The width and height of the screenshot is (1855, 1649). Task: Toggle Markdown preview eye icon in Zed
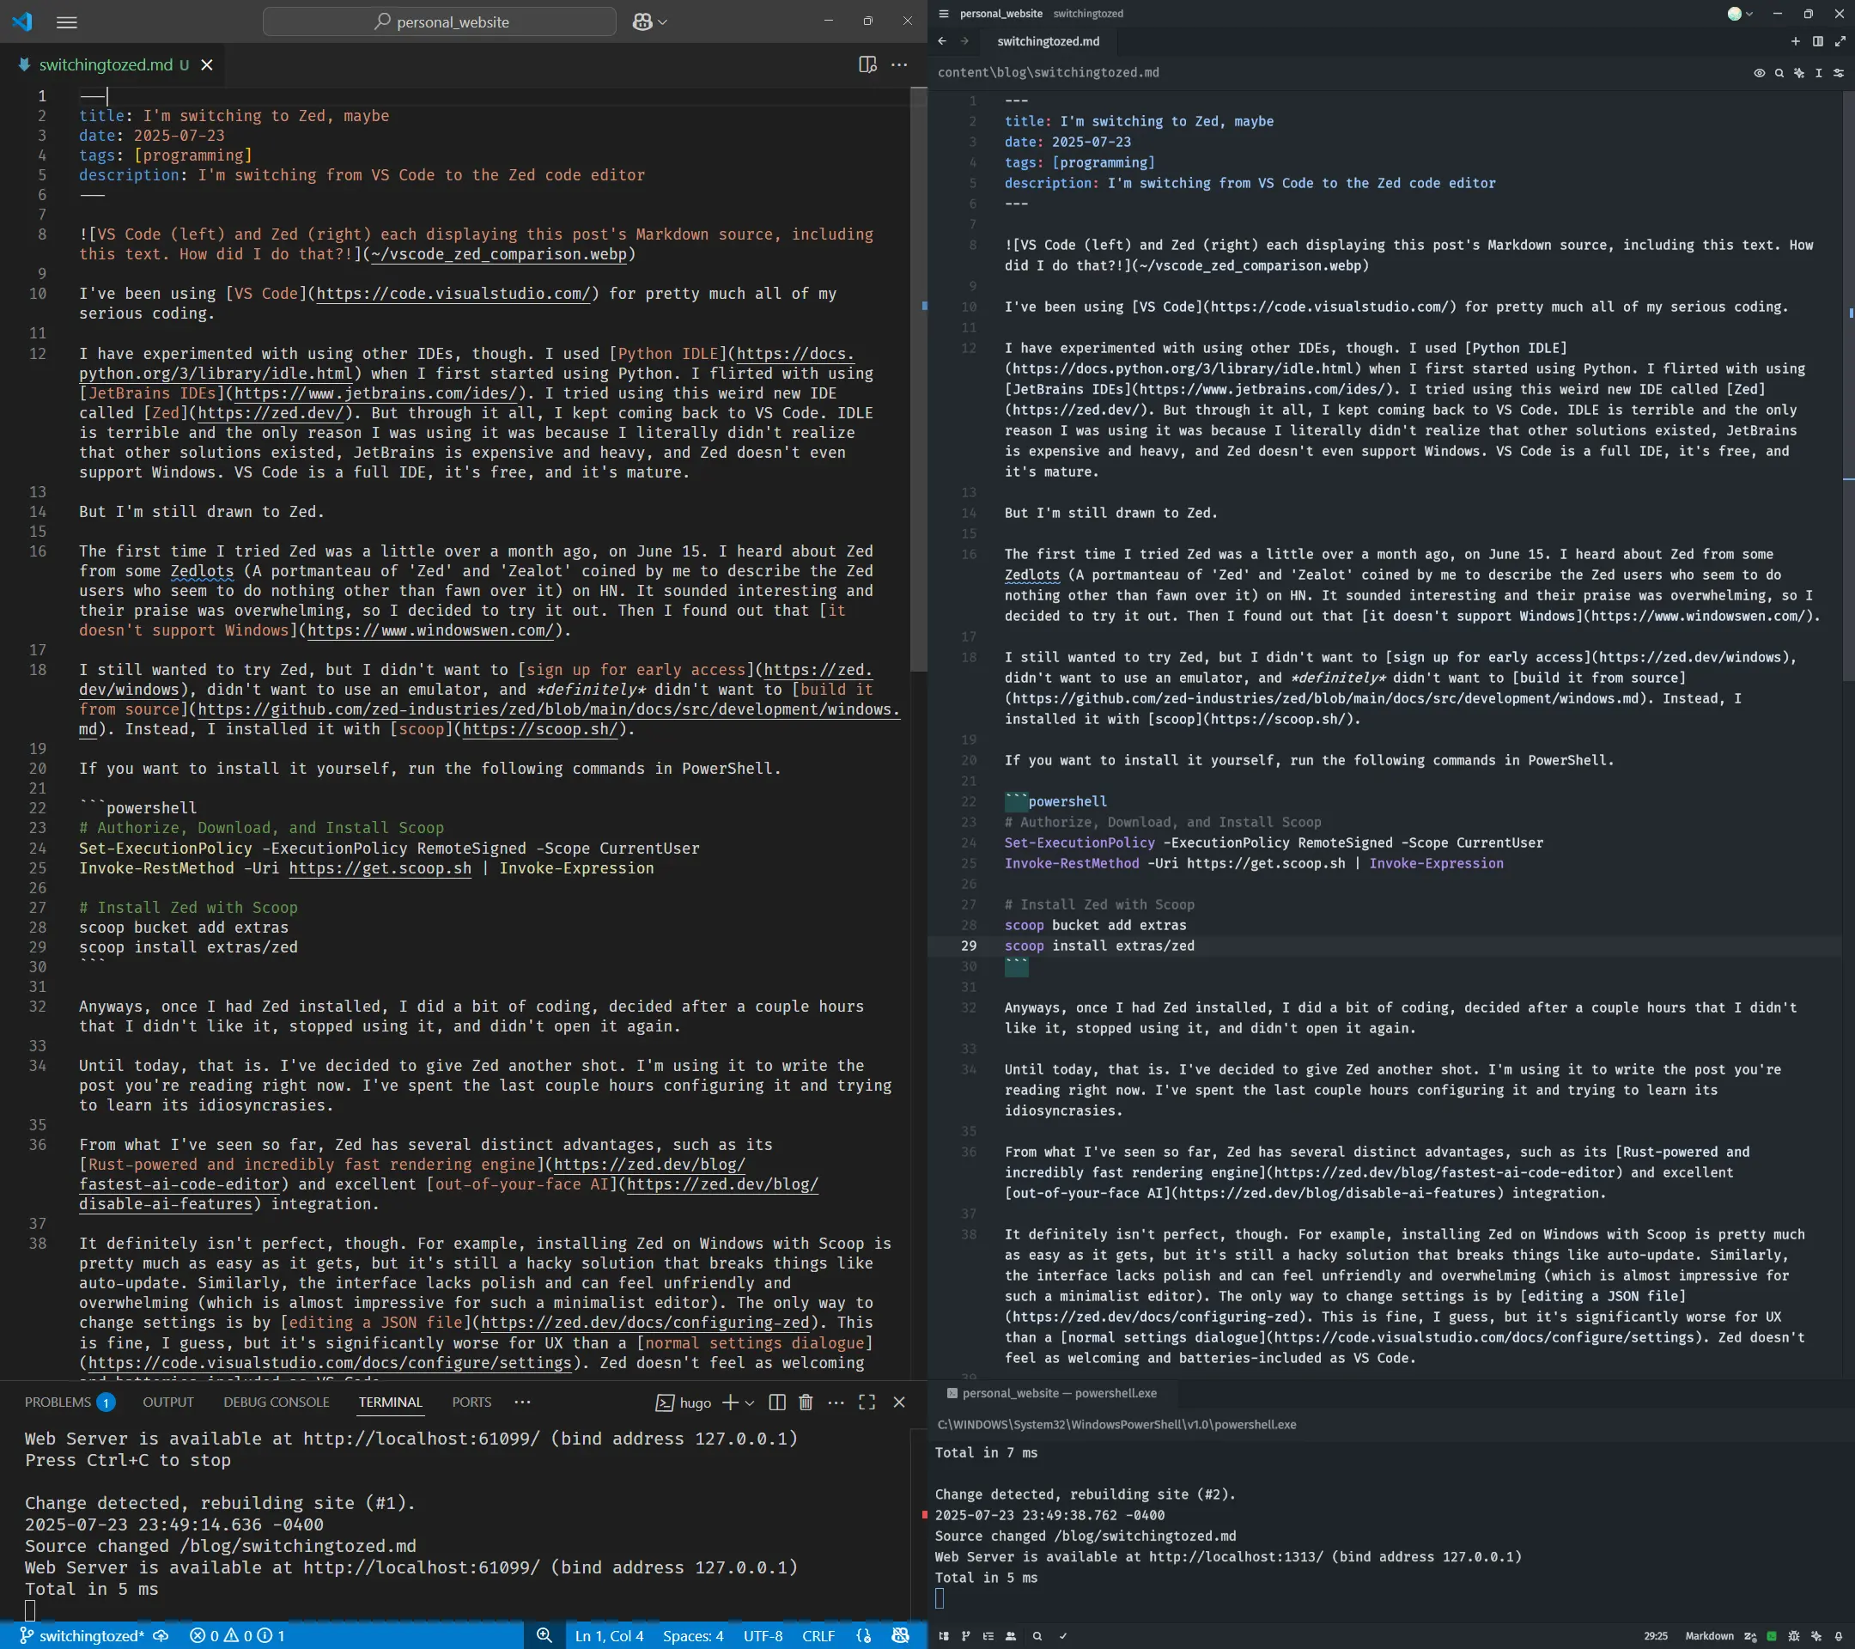pyautogui.click(x=1760, y=73)
